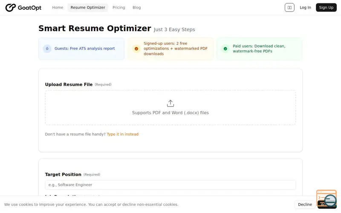The height and width of the screenshot is (213, 341).
Task: Focus the Target Position input field
Action: (x=170, y=185)
